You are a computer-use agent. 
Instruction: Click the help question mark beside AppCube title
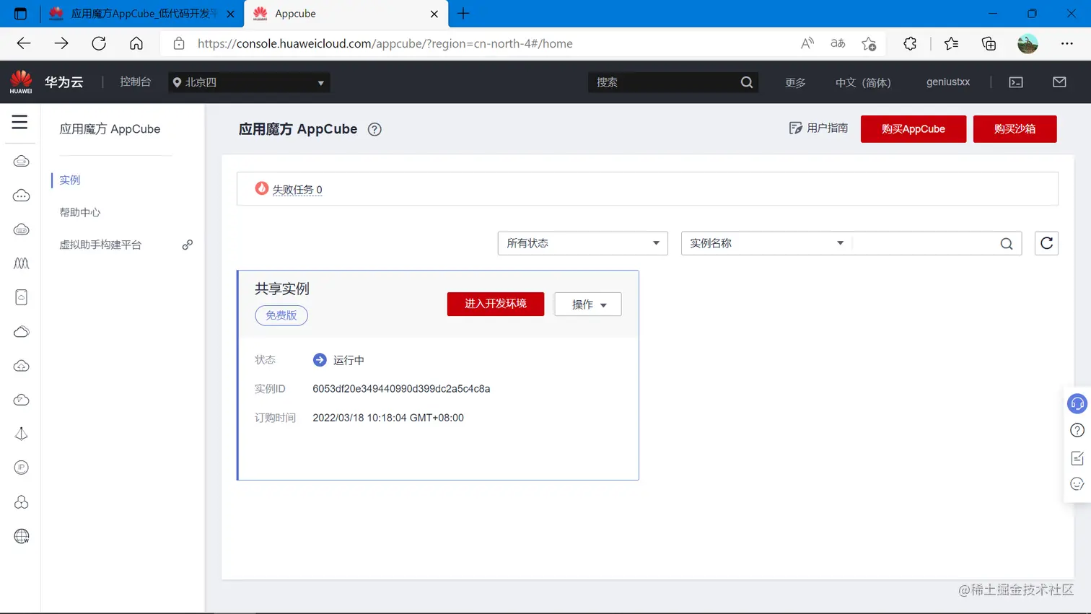coord(374,129)
